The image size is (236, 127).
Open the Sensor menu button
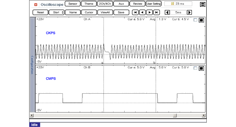click(x=72, y=4)
